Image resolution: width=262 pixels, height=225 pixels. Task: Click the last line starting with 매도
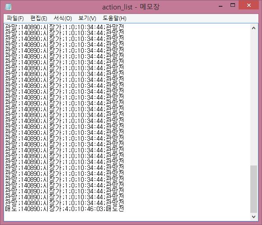pos(64,209)
